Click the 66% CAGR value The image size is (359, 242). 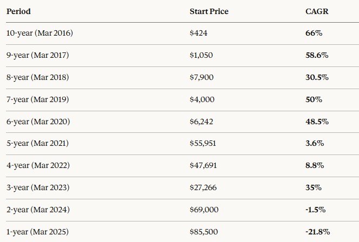pos(314,33)
